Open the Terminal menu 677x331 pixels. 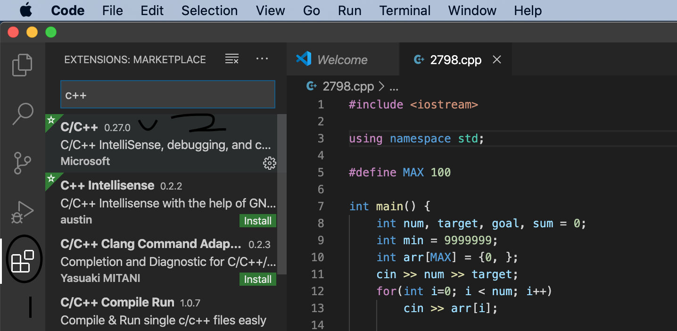pos(405,10)
